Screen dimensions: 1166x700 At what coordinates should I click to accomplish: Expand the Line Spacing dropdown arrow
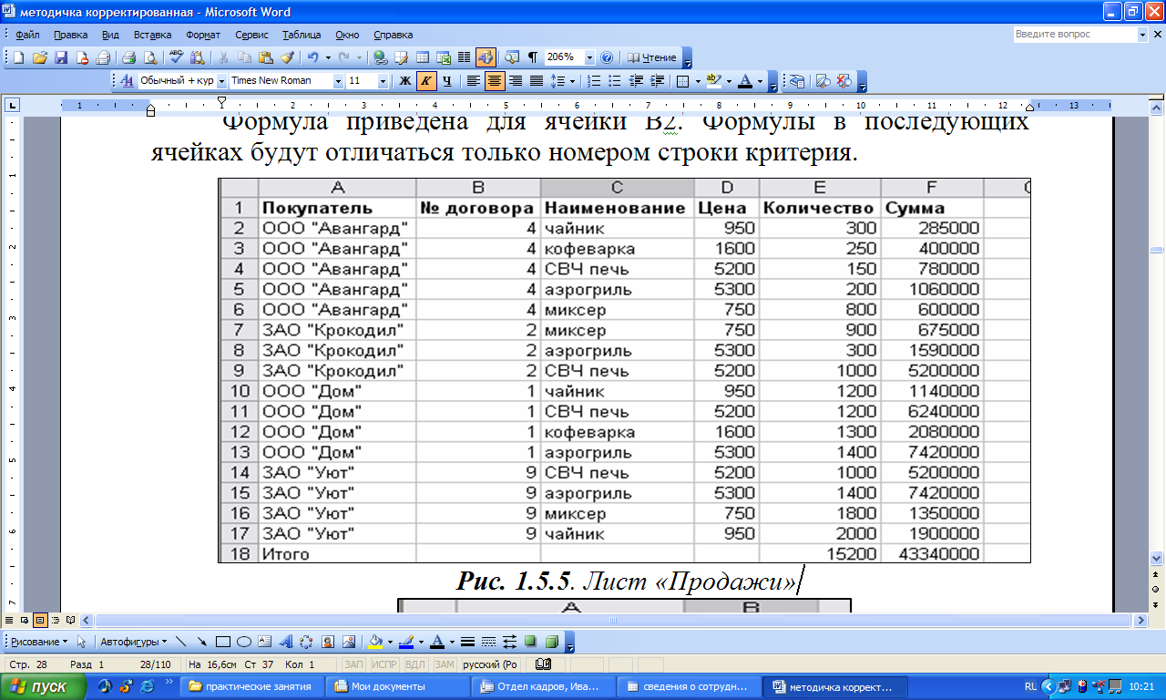click(x=573, y=81)
